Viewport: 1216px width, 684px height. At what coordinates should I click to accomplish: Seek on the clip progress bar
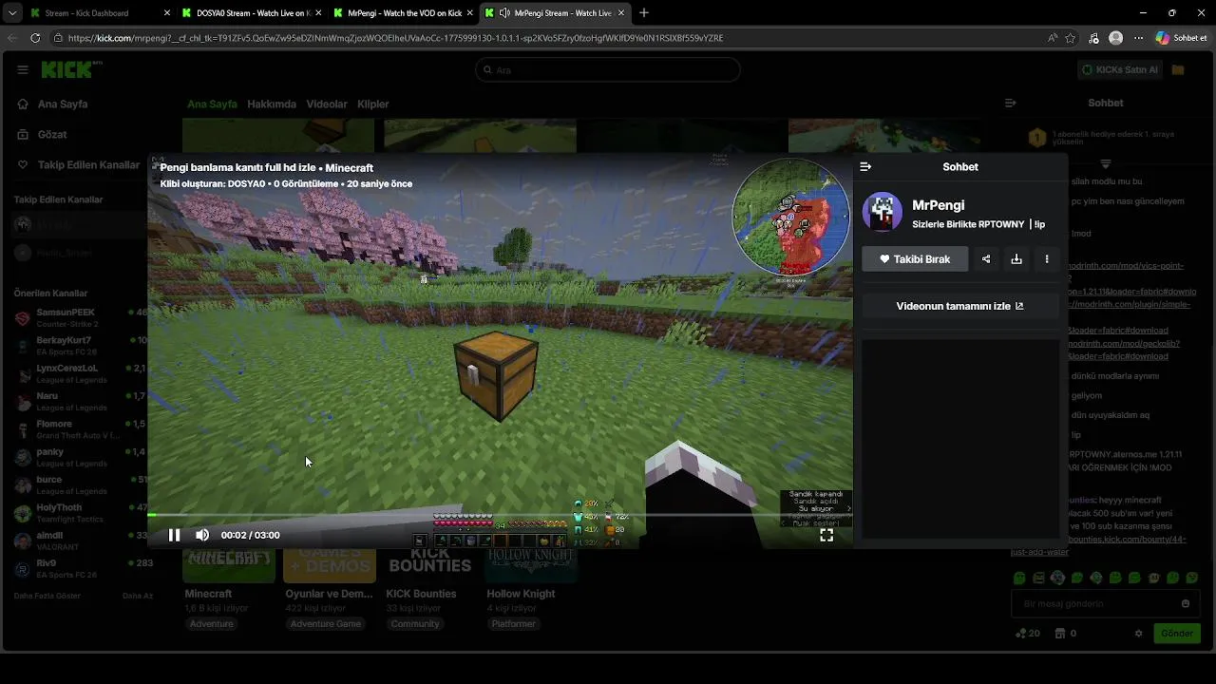(x=500, y=515)
